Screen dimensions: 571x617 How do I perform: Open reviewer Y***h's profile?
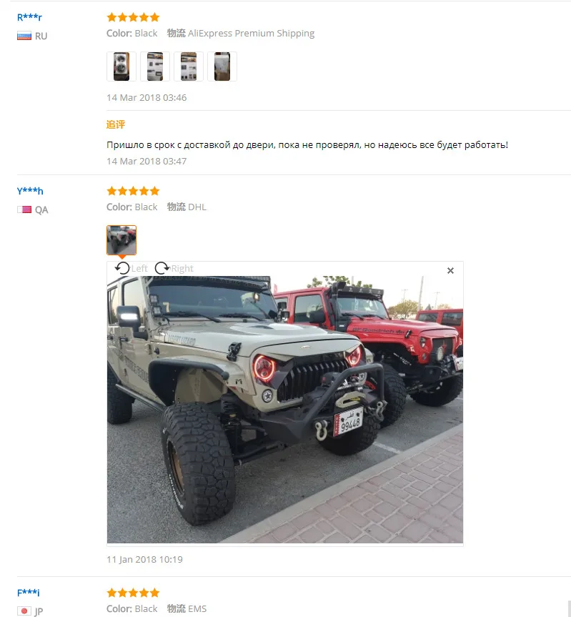(30, 191)
